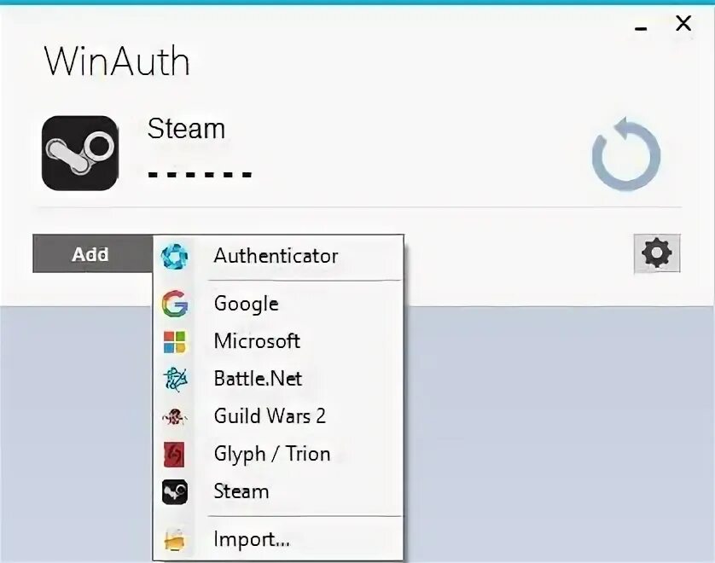The image size is (715, 563).
Task: Choose "Battle.Net" from the menu
Action: 256,379
